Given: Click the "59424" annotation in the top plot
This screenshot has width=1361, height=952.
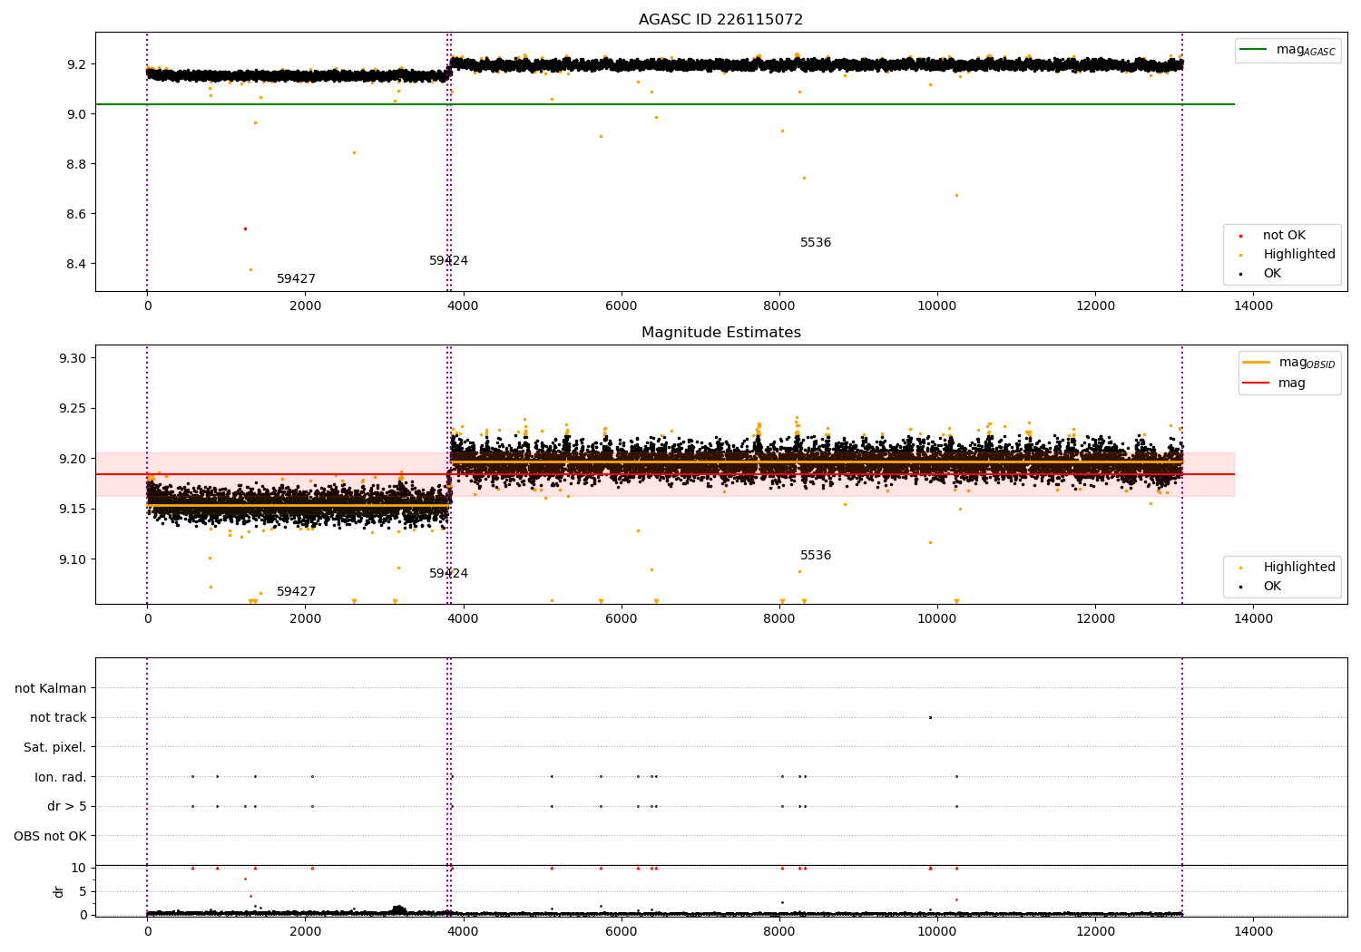Looking at the screenshot, I should 448,261.
